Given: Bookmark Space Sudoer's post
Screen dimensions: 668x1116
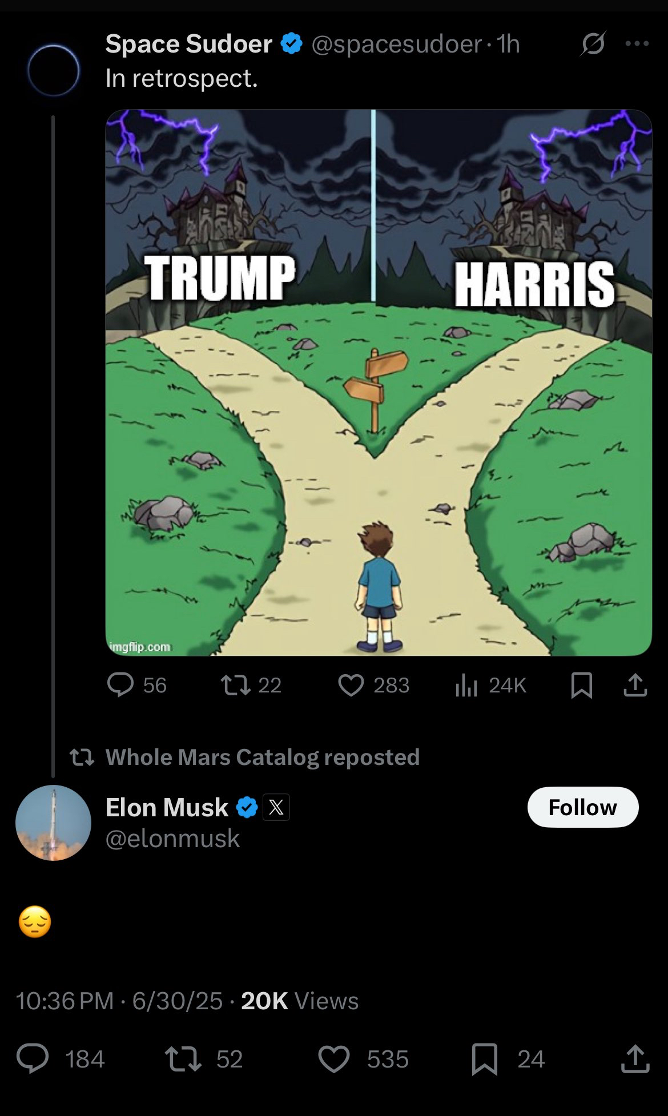Looking at the screenshot, I should (x=581, y=684).
